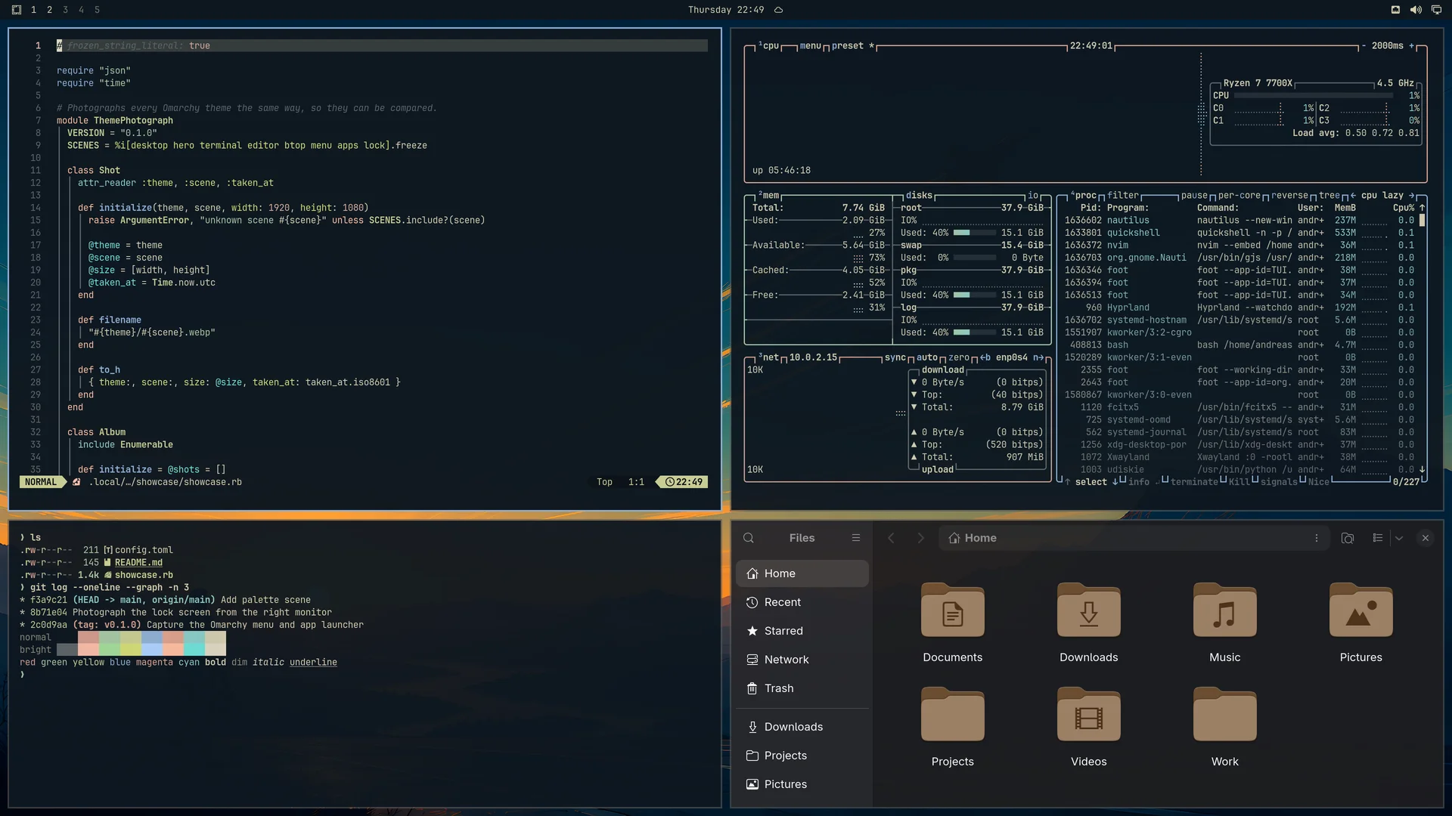Toggle per-core in btop proc box

(x=1239, y=196)
